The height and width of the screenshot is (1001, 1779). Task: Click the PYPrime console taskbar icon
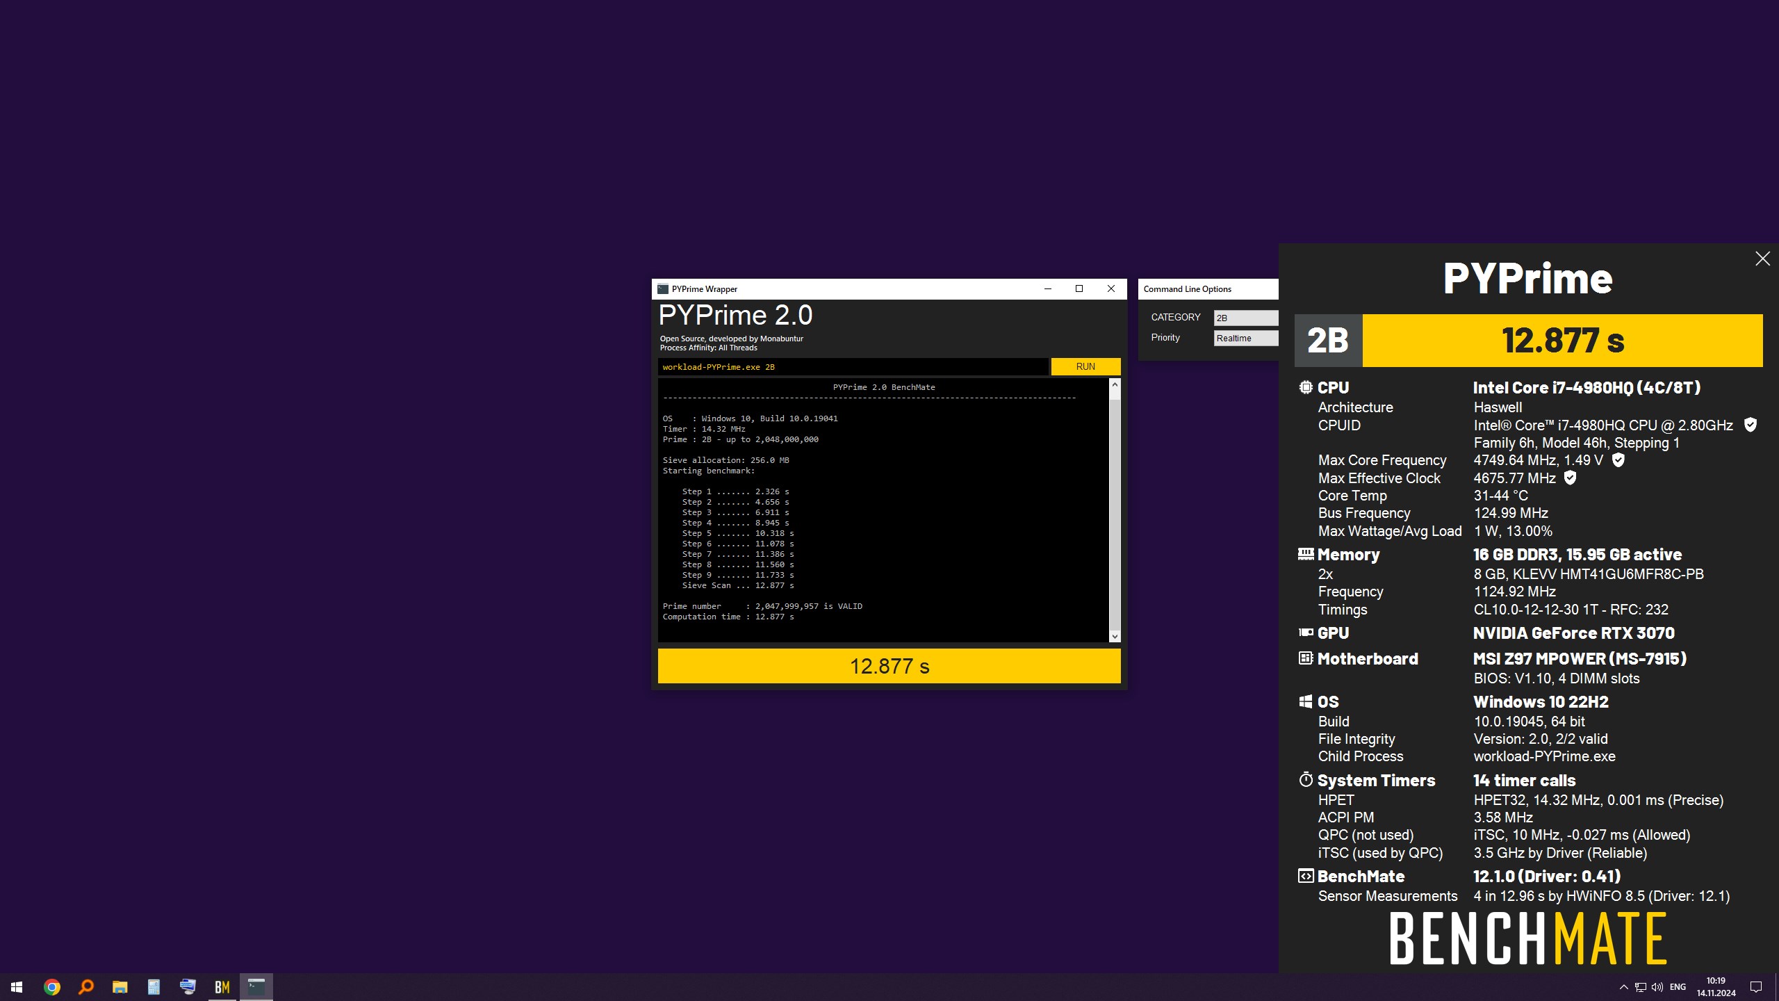coord(256,987)
